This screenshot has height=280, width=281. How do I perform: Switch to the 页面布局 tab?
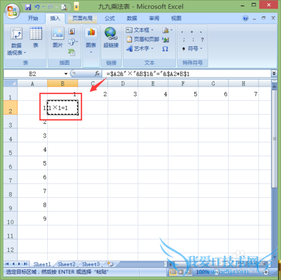click(83, 18)
